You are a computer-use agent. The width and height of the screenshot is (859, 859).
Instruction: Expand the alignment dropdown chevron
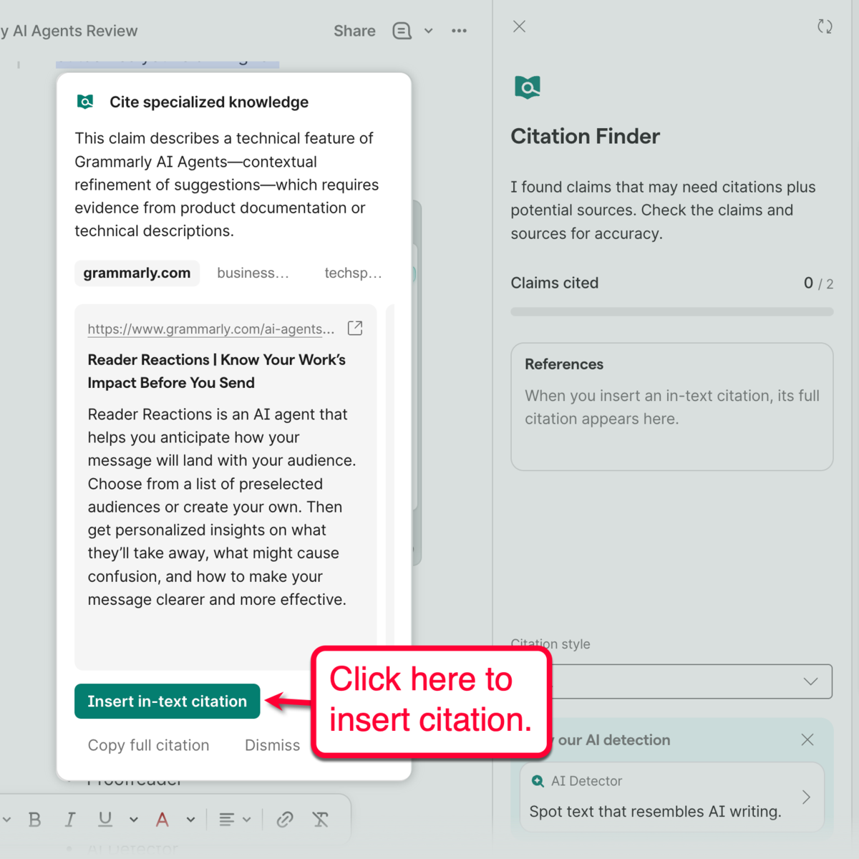click(247, 820)
